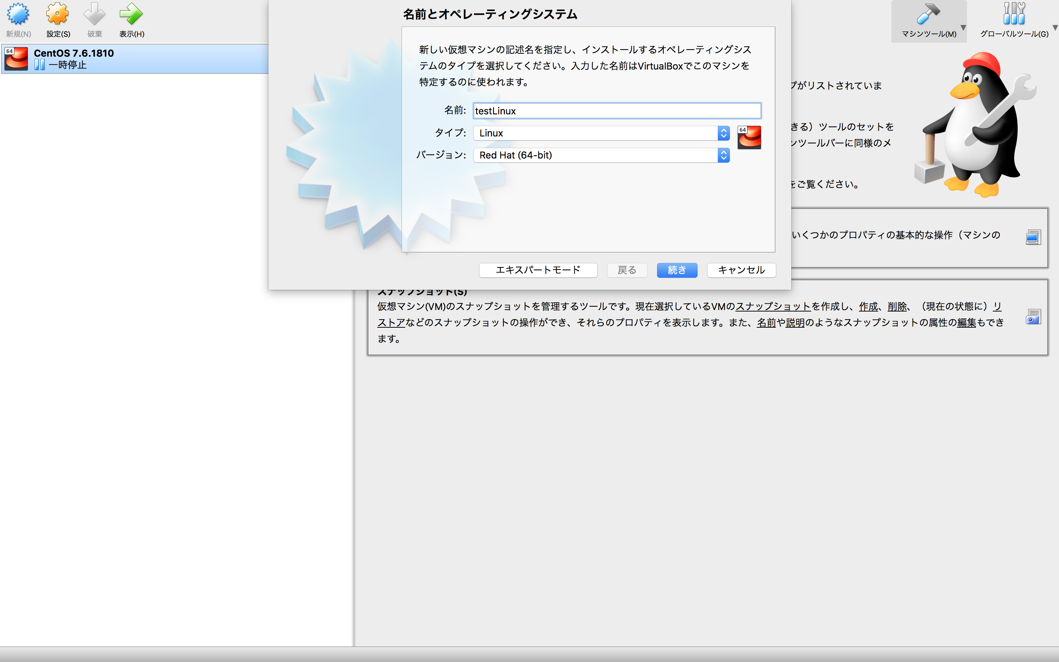This screenshot has height=662, width=1059.
Task: Click the details tool monitor icon
Action: tap(1033, 237)
